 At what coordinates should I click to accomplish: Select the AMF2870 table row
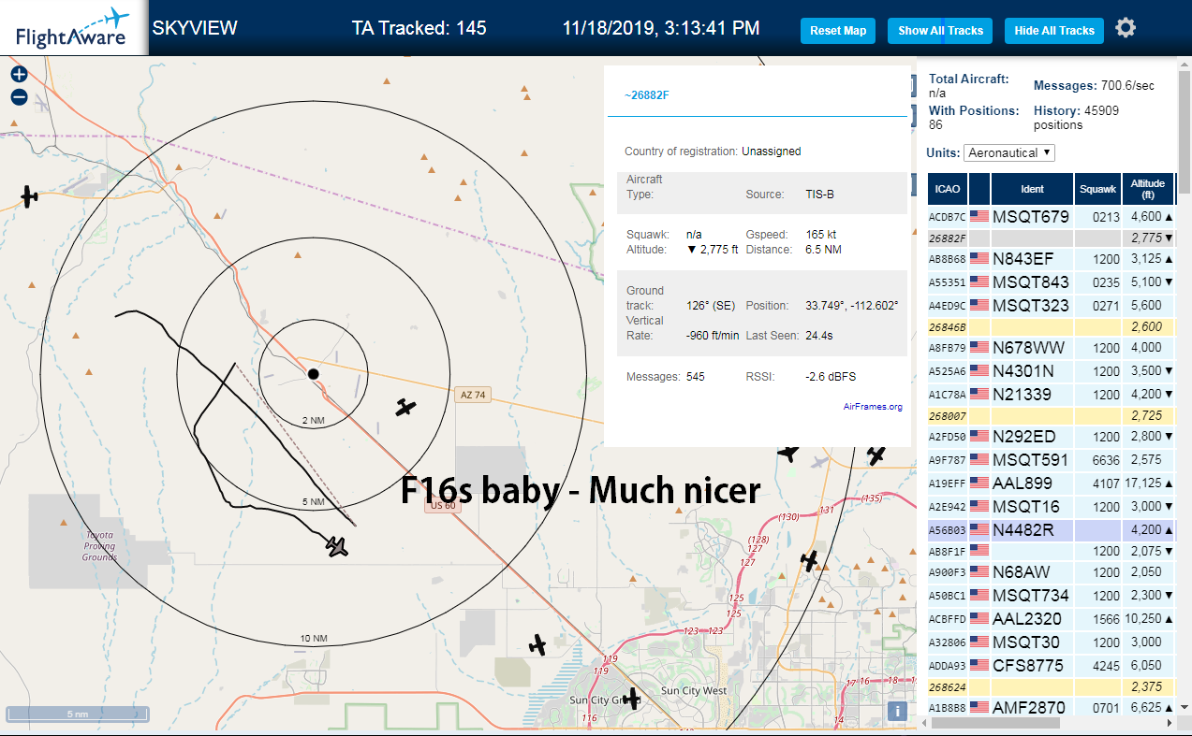pos(1051,708)
